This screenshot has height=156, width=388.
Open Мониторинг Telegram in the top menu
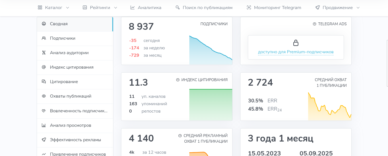tap(274, 8)
